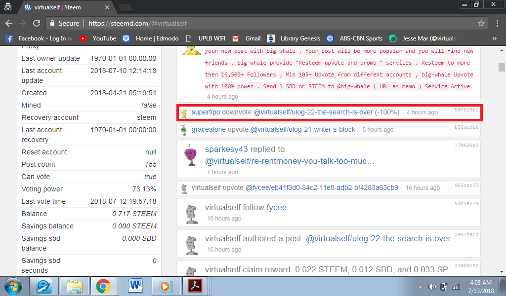Image resolution: width=506 pixels, height=296 pixels.
Task: Open the Library Genesis bookmark
Action: pyautogui.click(x=294, y=38)
